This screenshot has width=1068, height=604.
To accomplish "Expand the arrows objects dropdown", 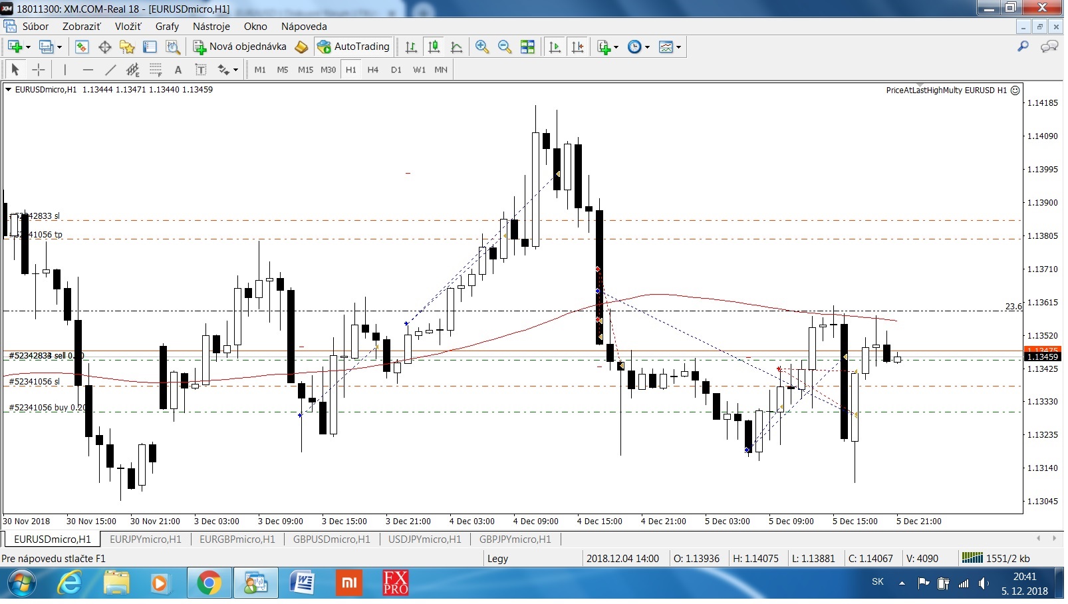I will click(235, 70).
